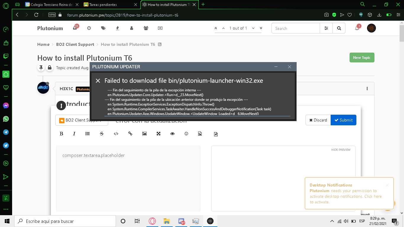Insert picture via composer toolbar
Viewport: 404px width, 227px height.
click(144, 134)
